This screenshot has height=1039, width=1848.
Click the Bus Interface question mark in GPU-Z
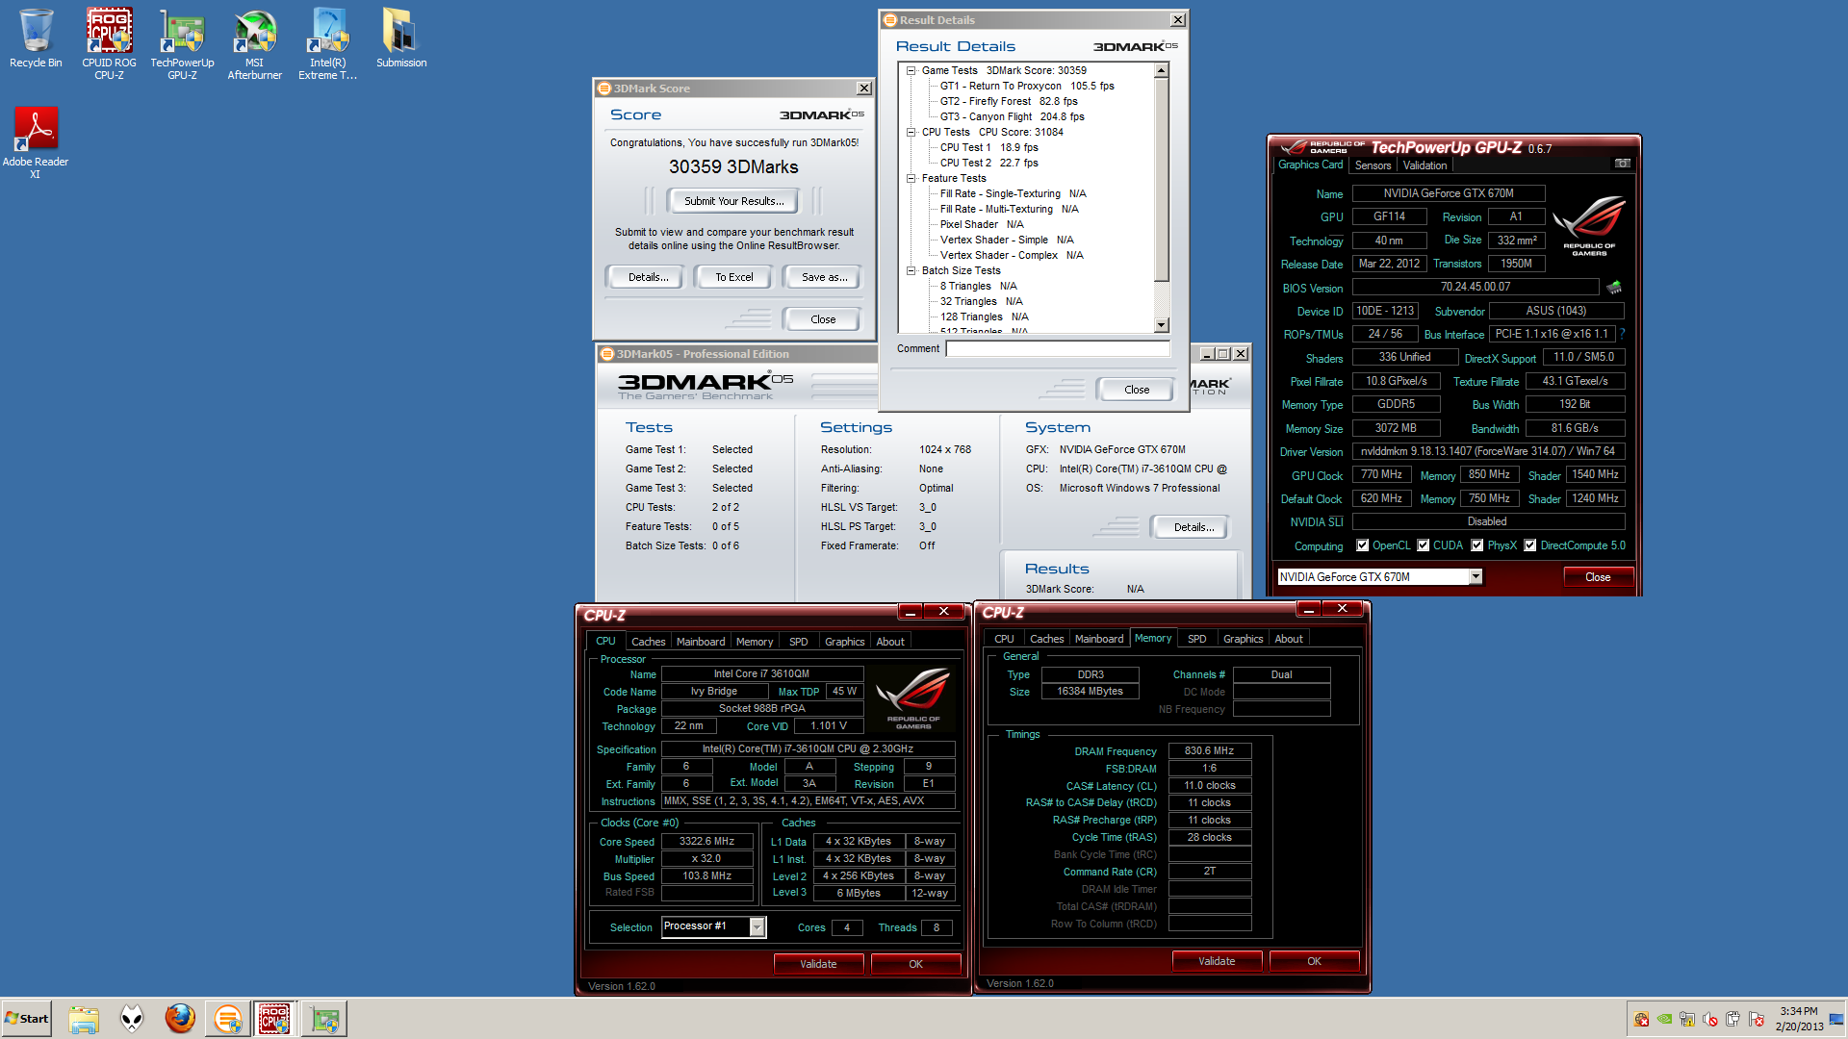(1622, 334)
